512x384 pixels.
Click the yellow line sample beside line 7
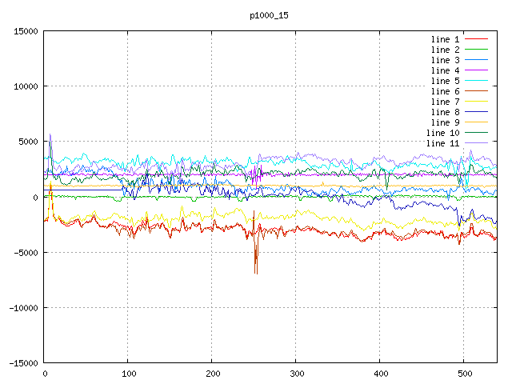coord(476,102)
